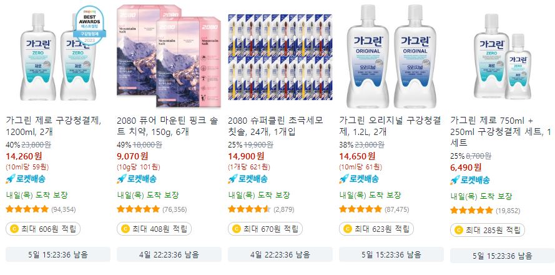Open the 2080 퓨어 마운틴 핑크 솔트 치약 title
Viewport: 555px width, 275px height.
click(x=167, y=126)
